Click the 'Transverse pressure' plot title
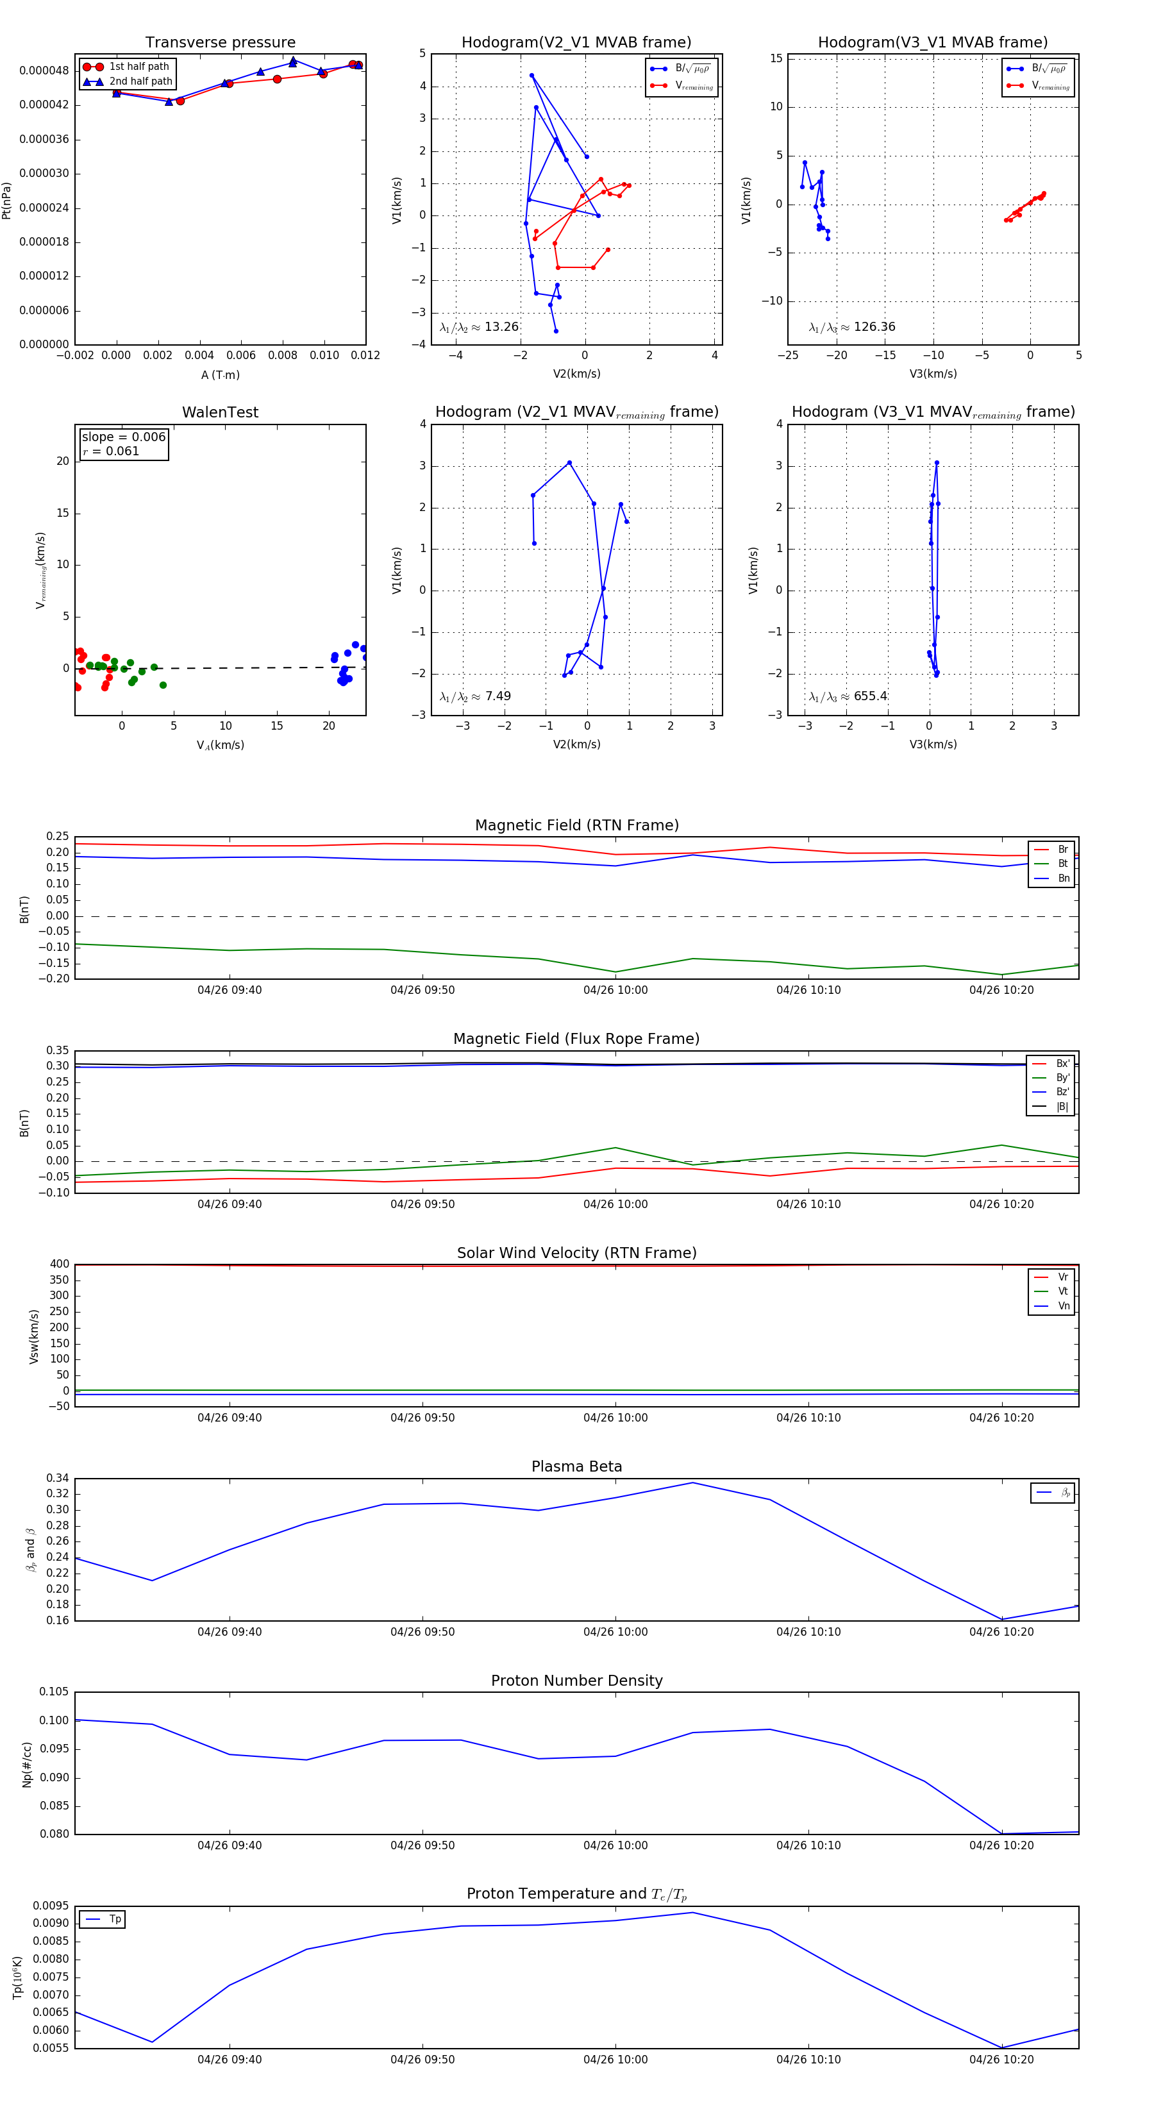The image size is (1154, 2116). [x=220, y=43]
